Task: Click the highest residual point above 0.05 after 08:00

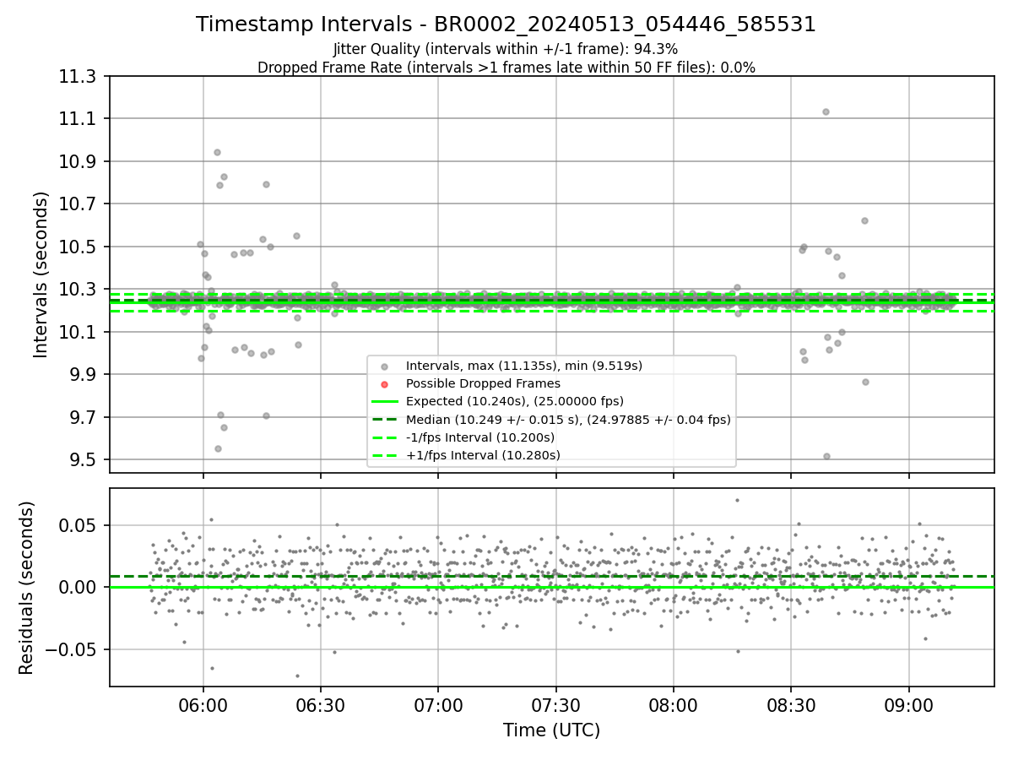Action: (x=737, y=500)
